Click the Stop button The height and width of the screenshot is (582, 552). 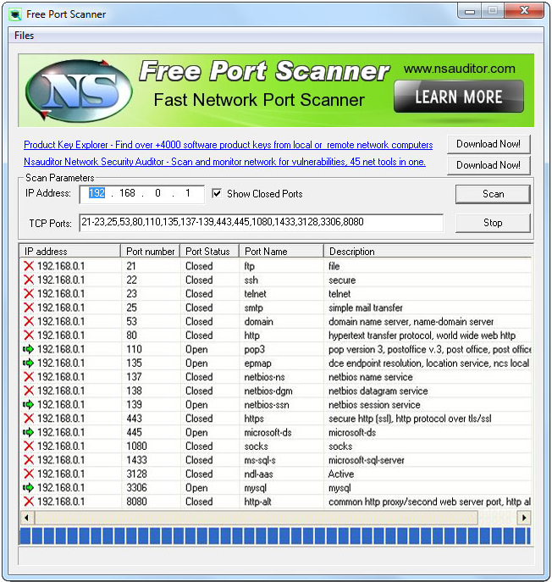[x=493, y=223]
